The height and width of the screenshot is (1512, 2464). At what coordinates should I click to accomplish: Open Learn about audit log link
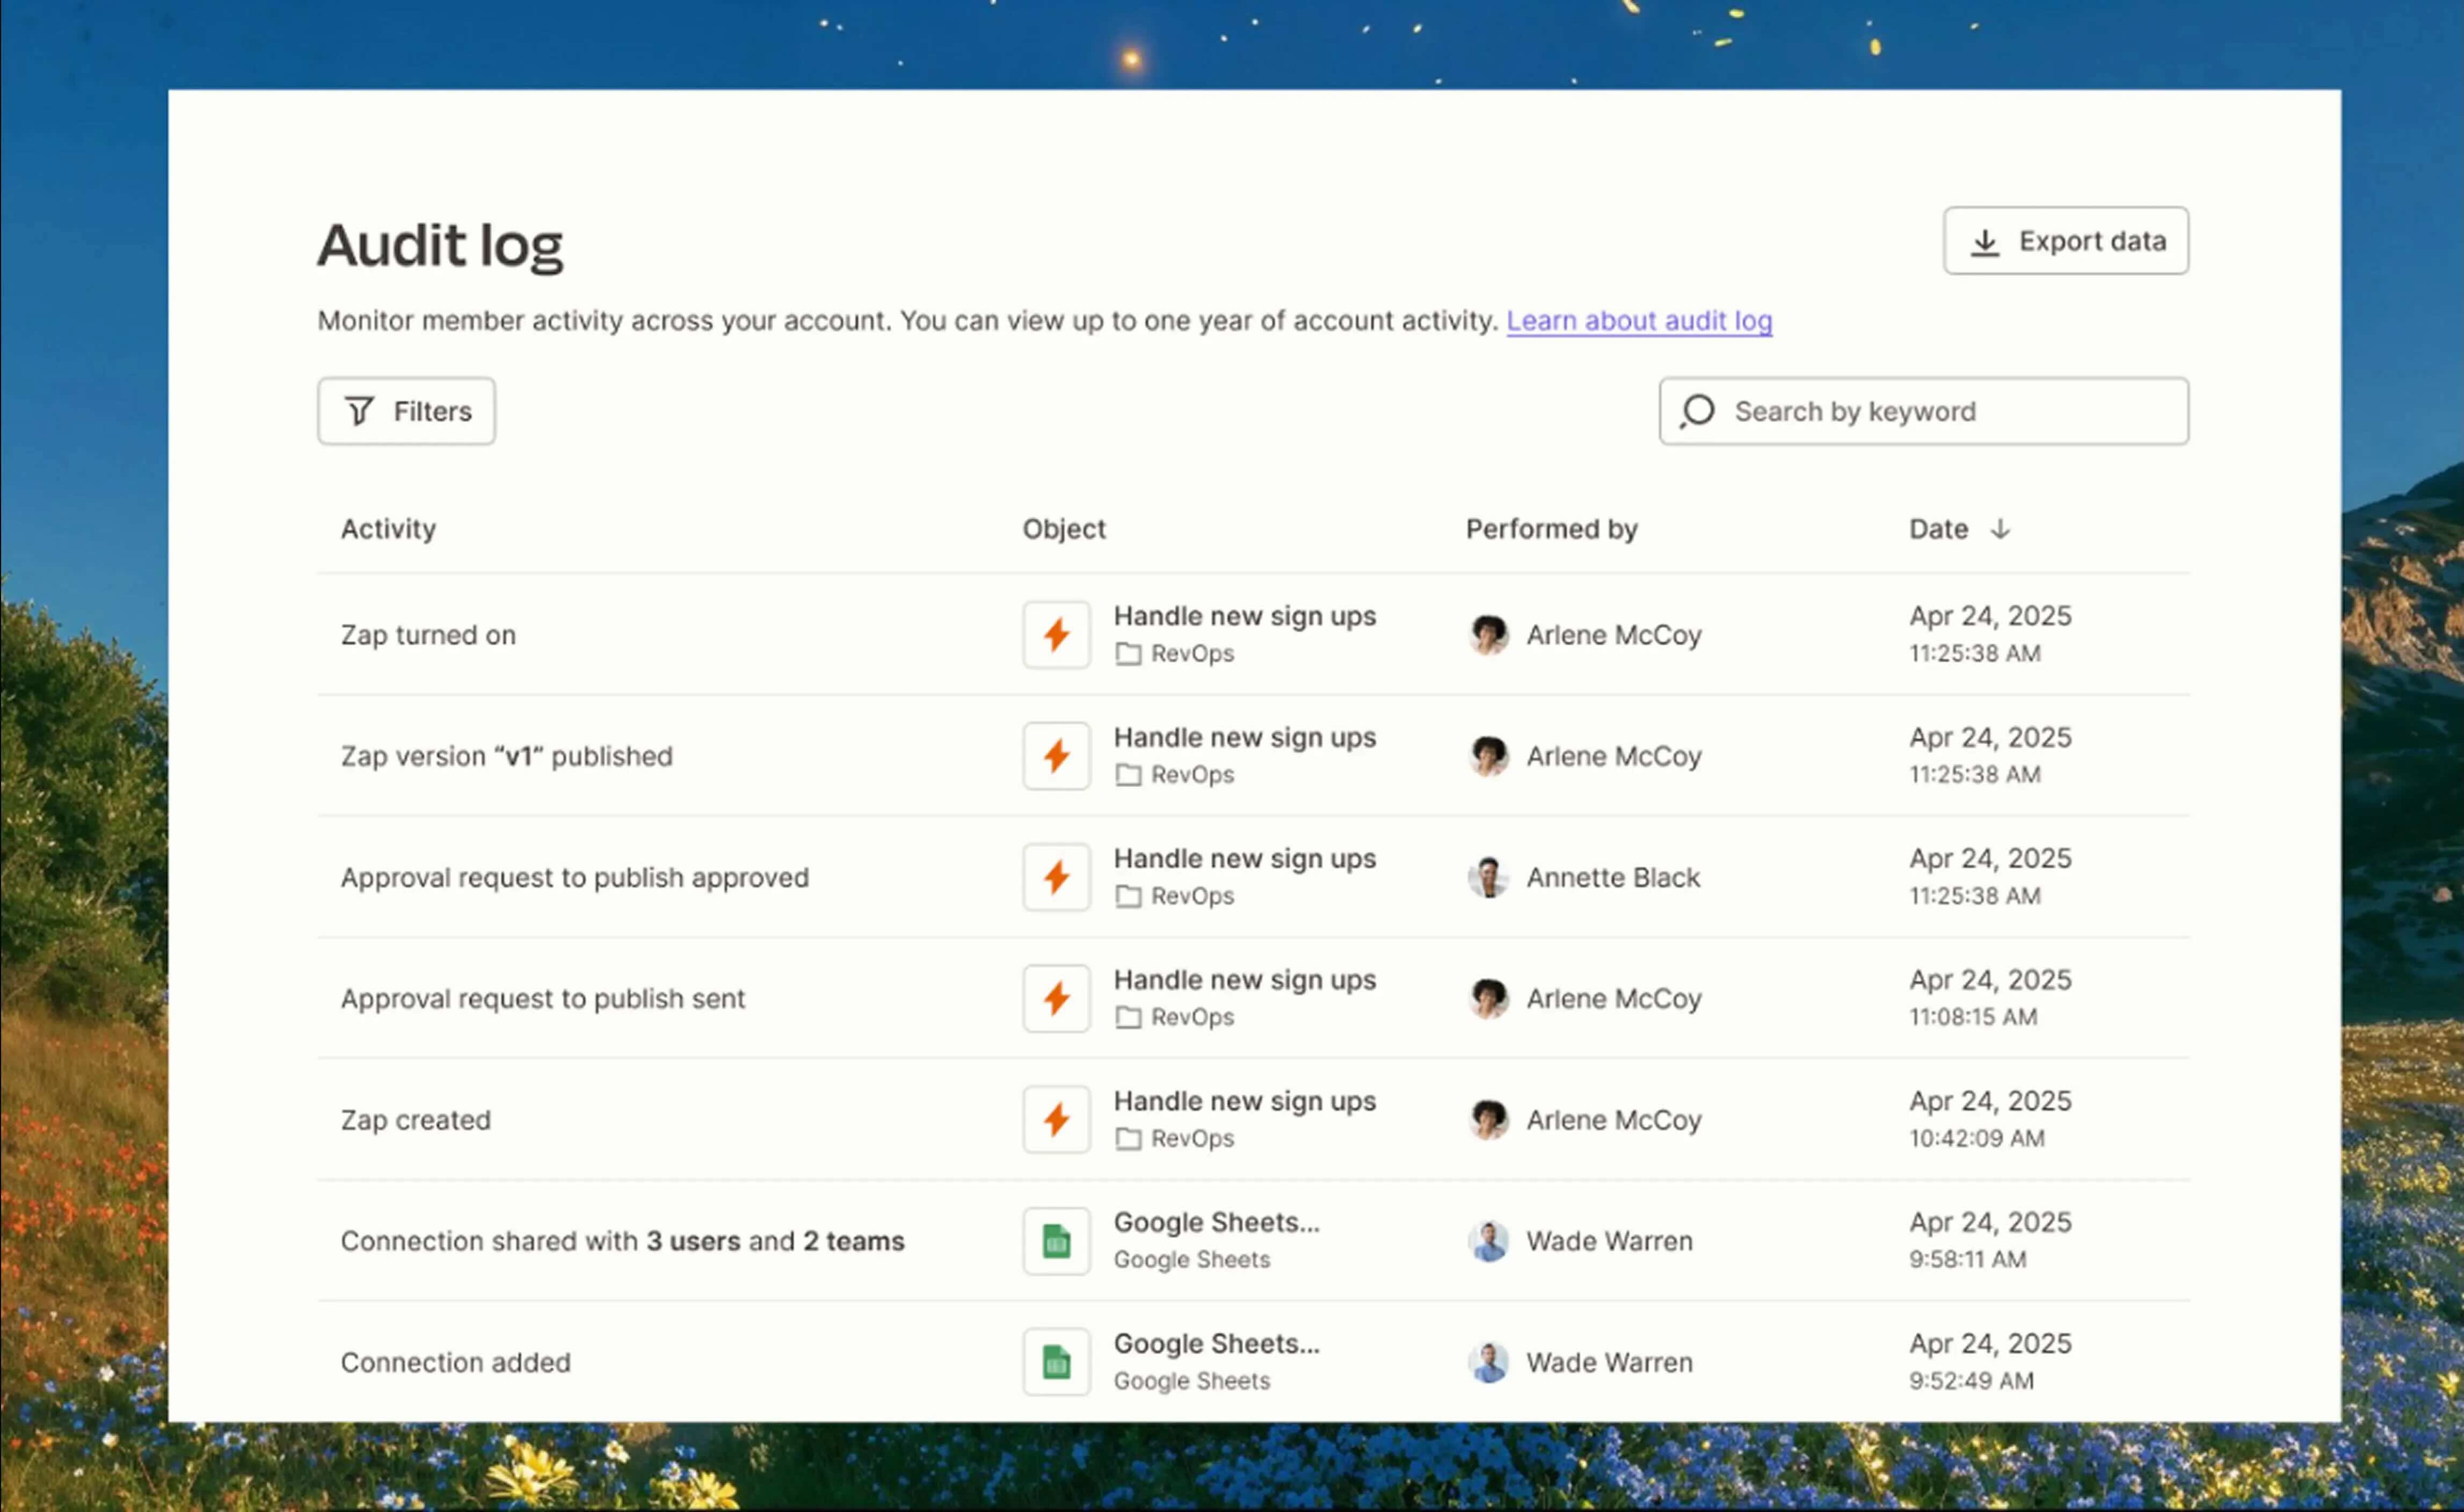[1638, 321]
